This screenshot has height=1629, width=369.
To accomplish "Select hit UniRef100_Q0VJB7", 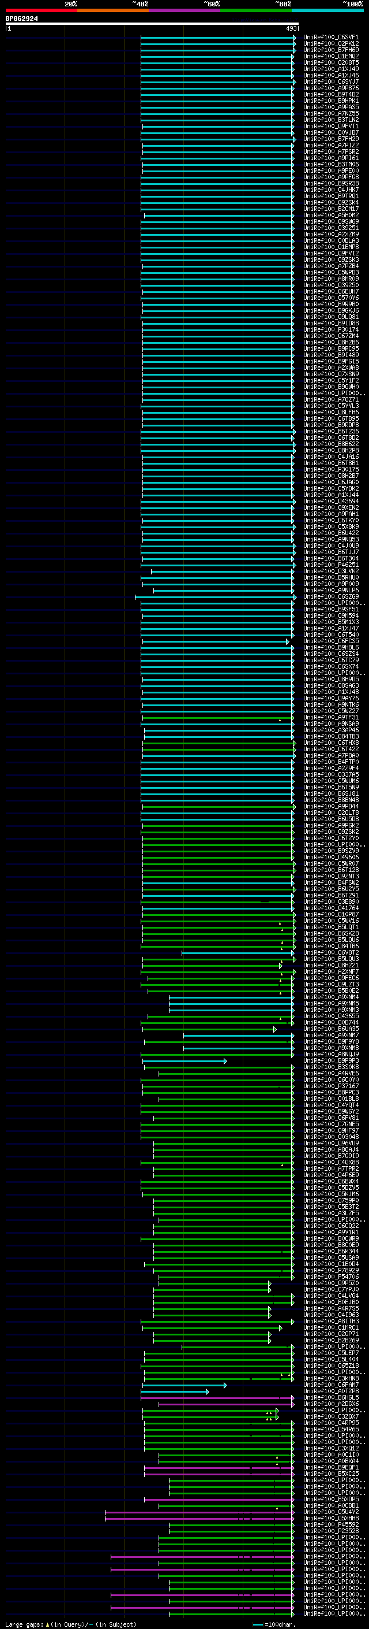I will (x=331, y=132).
